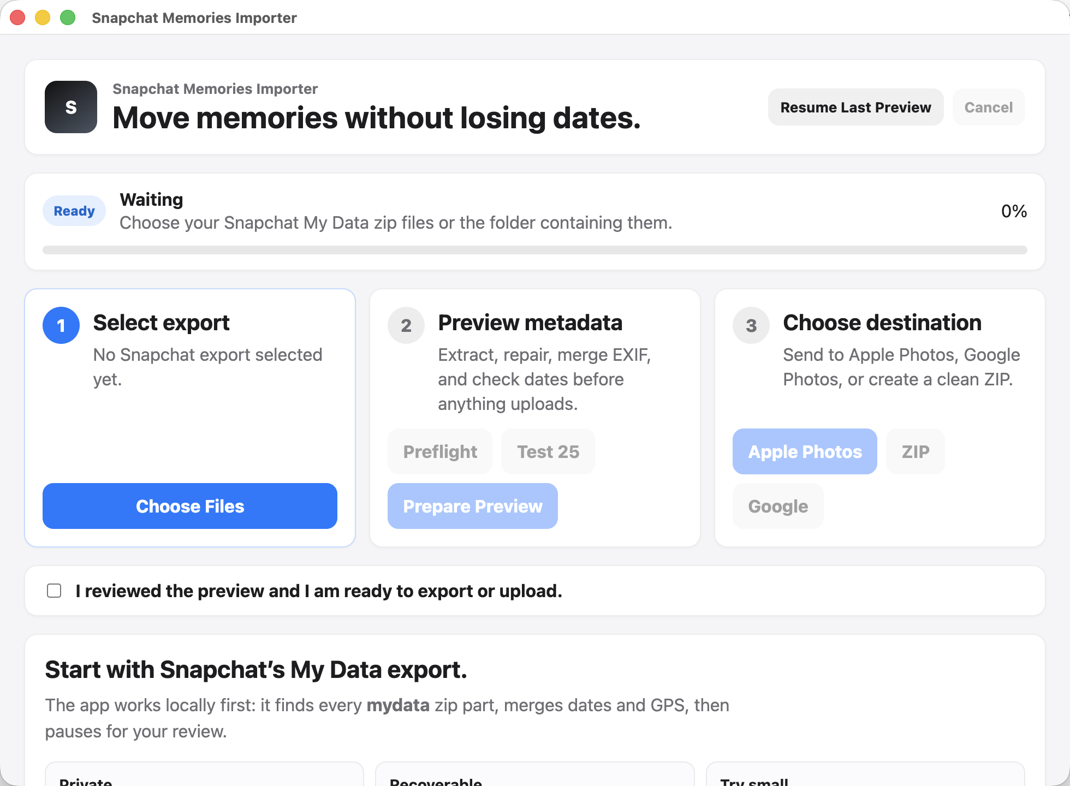1070x786 pixels.
Task: Click the Select export heading
Action: coord(161,323)
